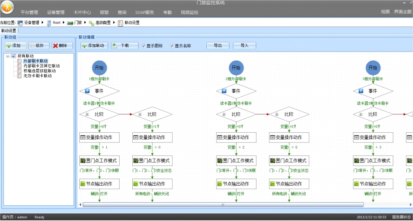Select 置门点工作模式 node above 门1常开

coord(99,161)
